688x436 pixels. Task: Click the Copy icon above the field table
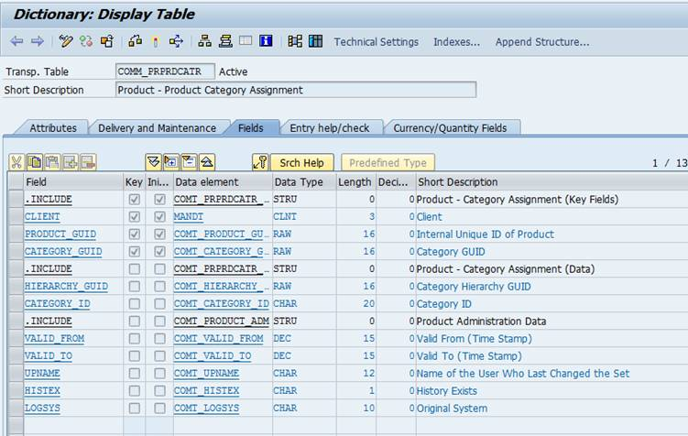[x=35, y=162]
